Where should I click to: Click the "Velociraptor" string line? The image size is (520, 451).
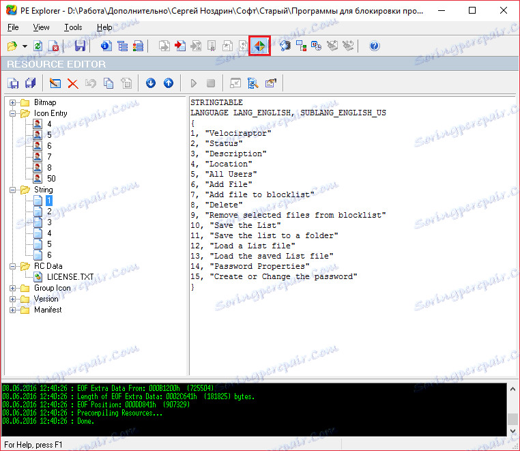pyautogui.click(x=231, y=133)
